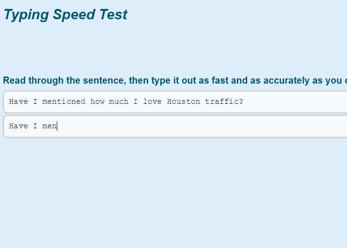Click "sentence," in the instruction line
347x248 pixels.
(x=107, y=80)
